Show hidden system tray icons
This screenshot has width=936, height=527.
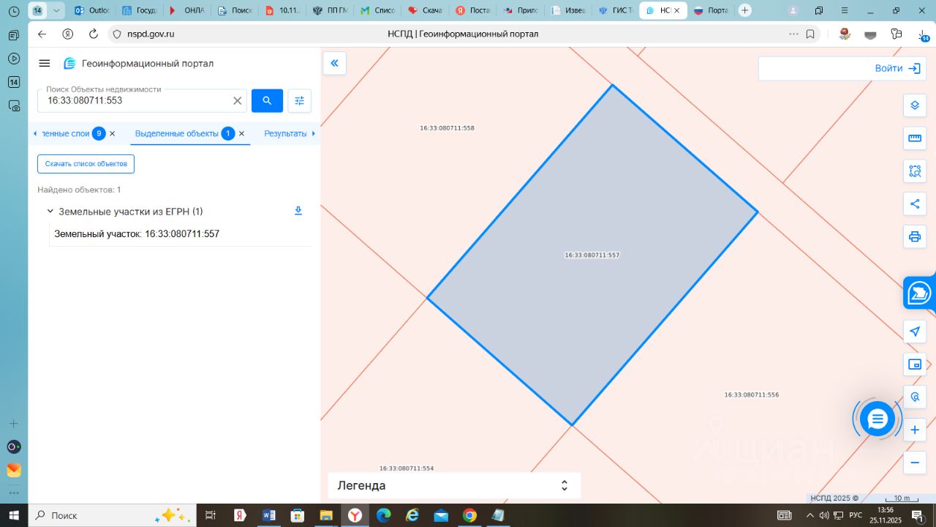coord(809,515)
